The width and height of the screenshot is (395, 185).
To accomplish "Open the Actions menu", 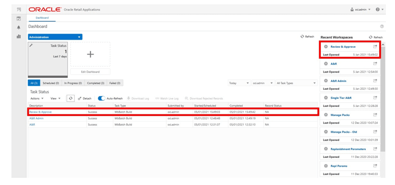I will click(x=37, y=98).
